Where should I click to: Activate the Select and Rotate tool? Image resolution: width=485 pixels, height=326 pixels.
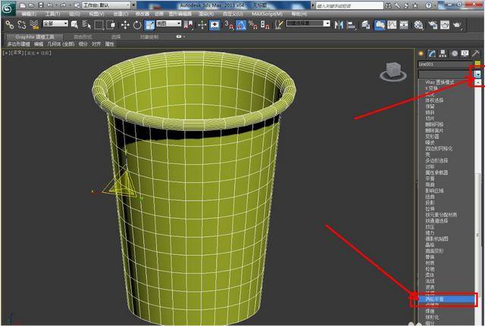(137, 25)
